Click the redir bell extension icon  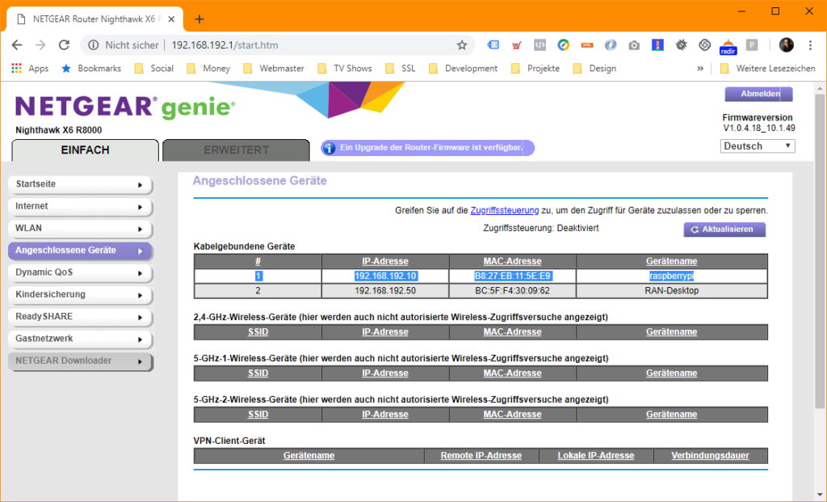728,46
